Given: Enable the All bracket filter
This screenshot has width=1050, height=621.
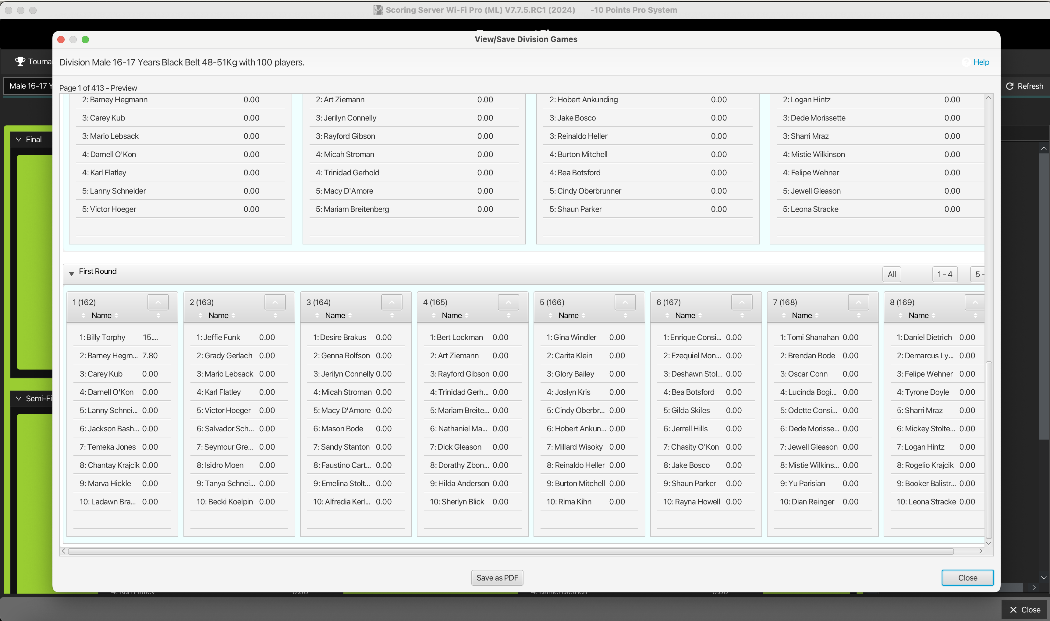Looking at the screenshot, I should [891, 274].
